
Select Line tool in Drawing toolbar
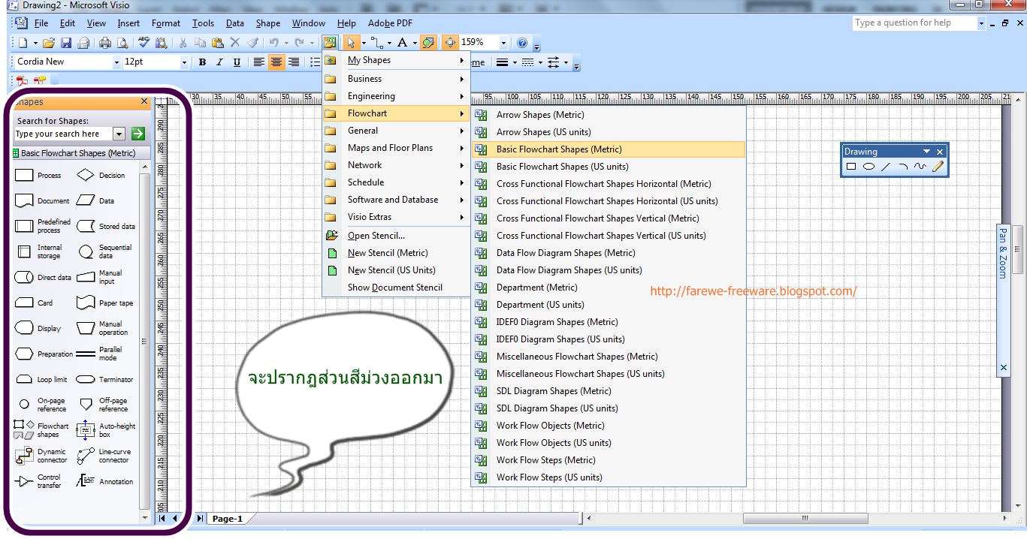click(x=886, y=167)
